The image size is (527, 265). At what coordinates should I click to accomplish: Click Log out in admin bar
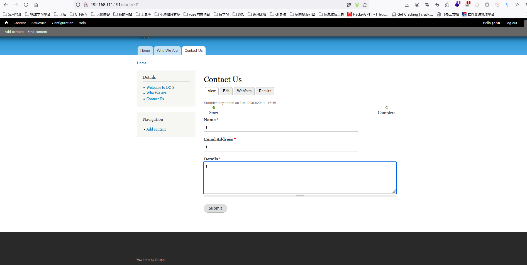click(x=511, y=23)
